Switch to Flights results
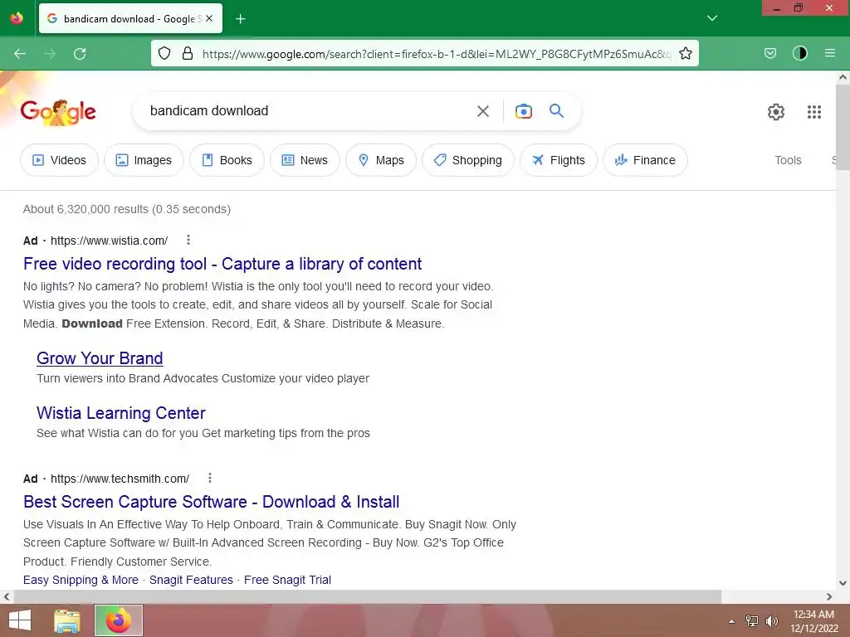 pos(559,160)
